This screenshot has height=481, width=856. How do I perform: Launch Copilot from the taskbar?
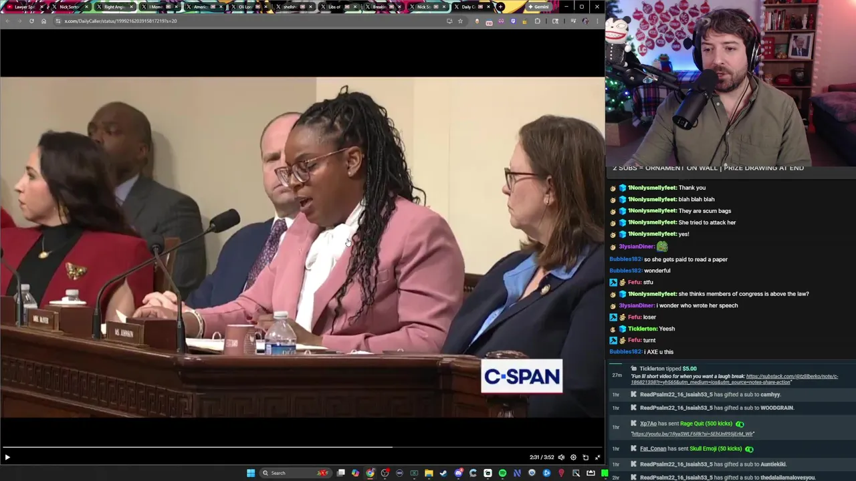pos(356,473)
